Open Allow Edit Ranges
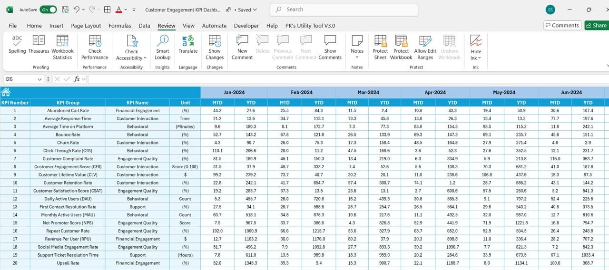The height and width of the screenshot is (270, 609). 425,47
